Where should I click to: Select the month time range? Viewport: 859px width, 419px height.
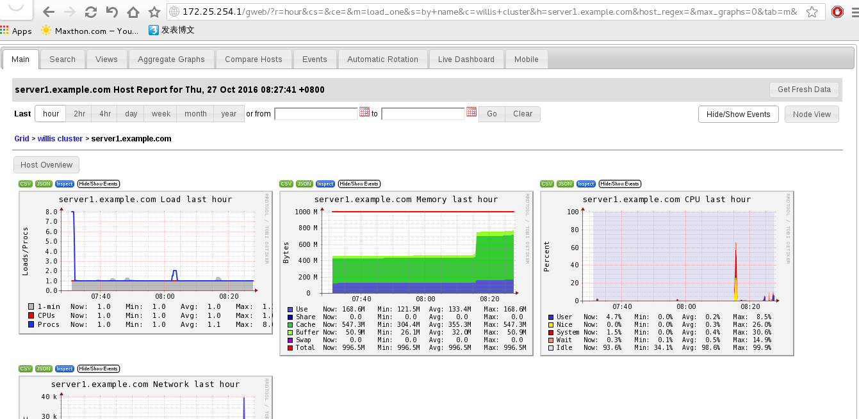[x=195, y=114]
